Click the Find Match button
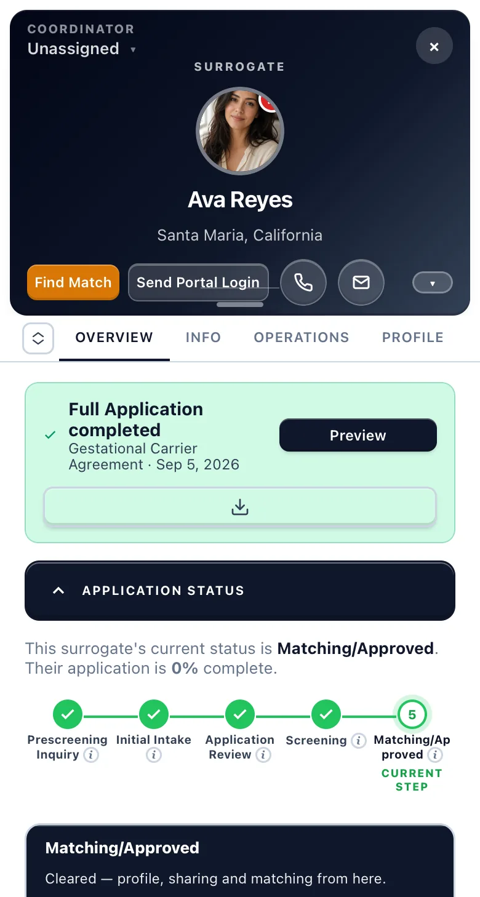The height and width of the screenshot is (897, 480). [x=73, y=282]
